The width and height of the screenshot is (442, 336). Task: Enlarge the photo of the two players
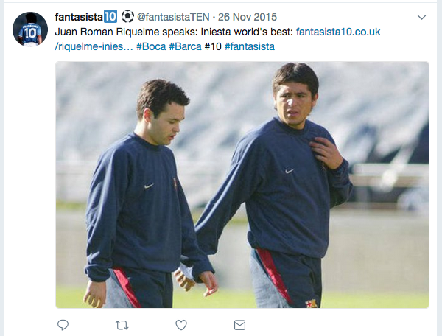click(x=242, y=184)
